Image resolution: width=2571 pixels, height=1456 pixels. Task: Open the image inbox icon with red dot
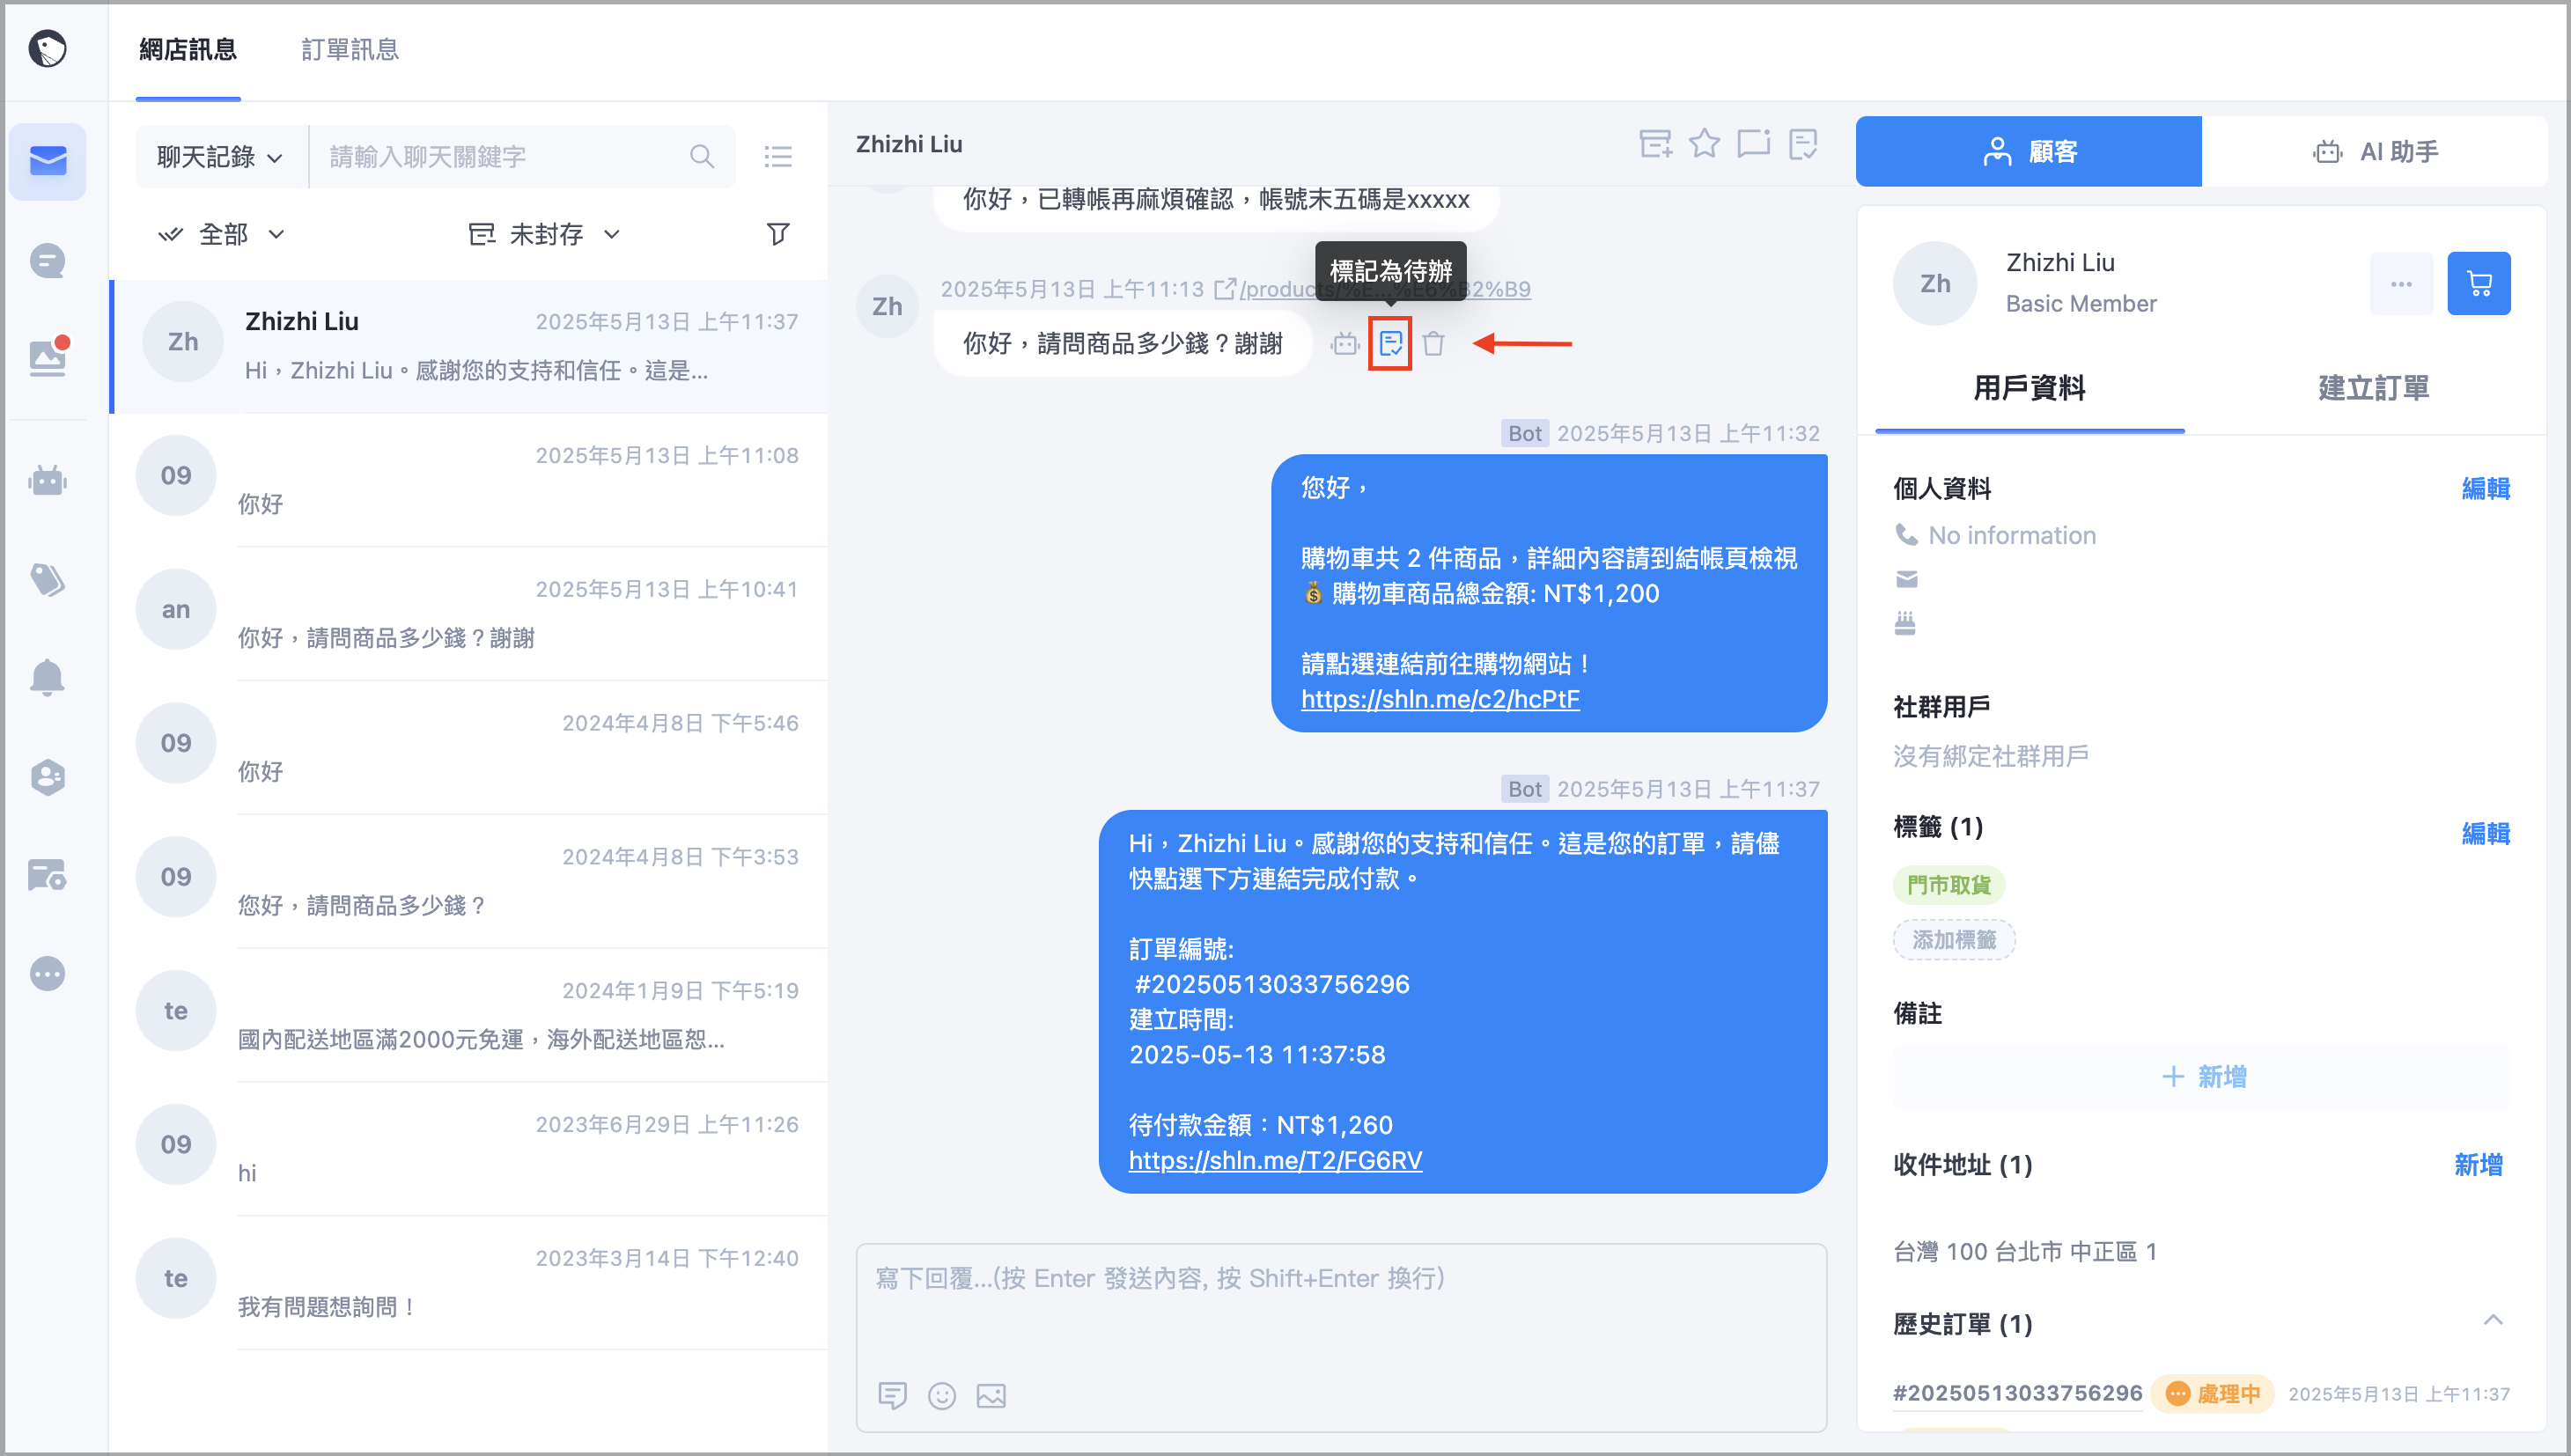pyautogui.click(x=47, y=357)
